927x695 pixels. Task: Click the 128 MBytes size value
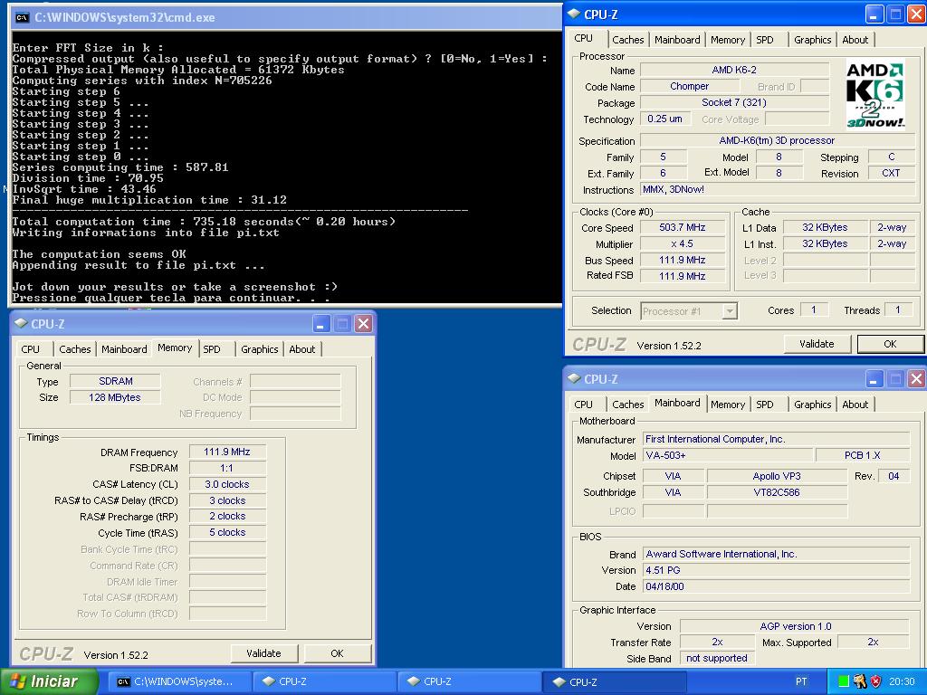(115, 398)
